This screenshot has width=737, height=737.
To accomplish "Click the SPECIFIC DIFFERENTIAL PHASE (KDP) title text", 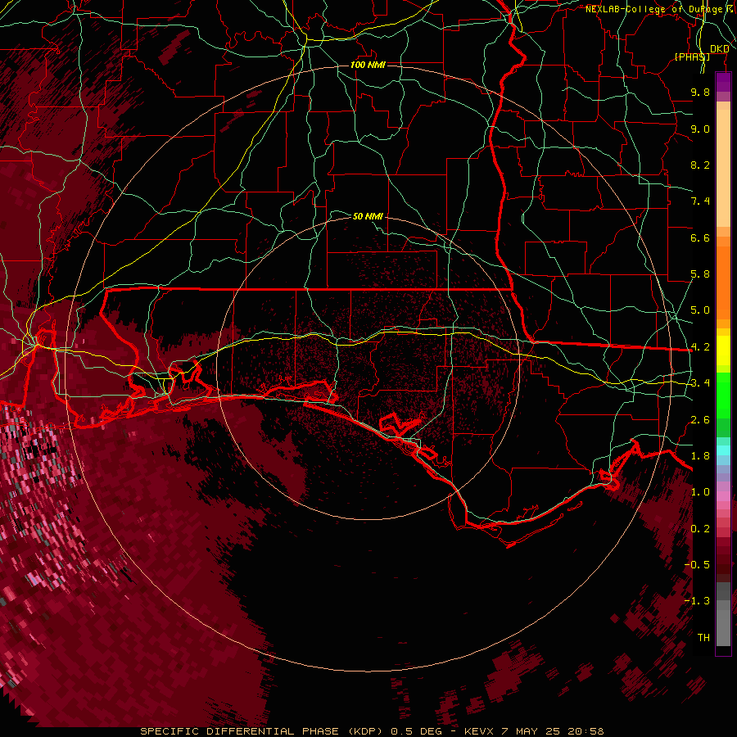I will (263, 731).
